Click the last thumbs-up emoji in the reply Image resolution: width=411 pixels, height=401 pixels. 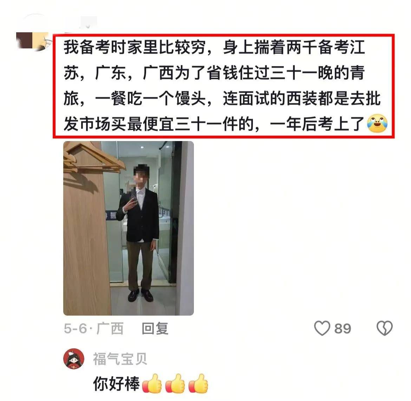pyautogui.click(x=198, y=383)
